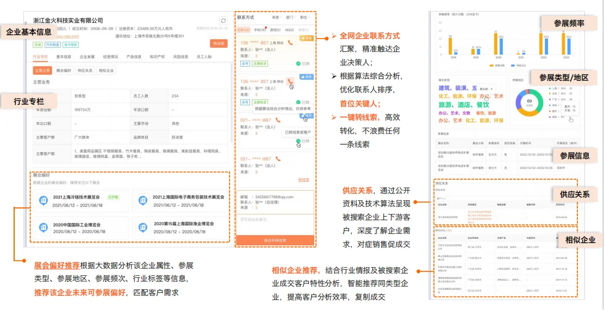Click the refresh icon beside the company name
This screenshot has width=604, height=310.
(223, 21)
